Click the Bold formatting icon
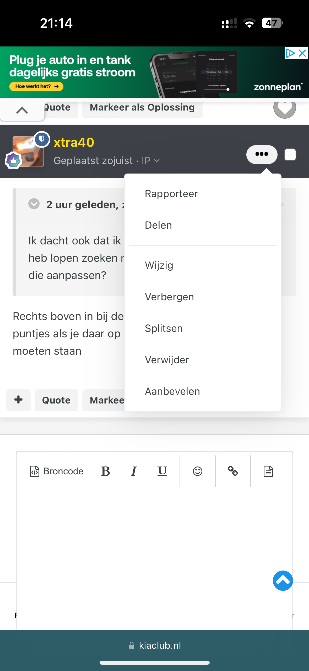 point(105,471)
